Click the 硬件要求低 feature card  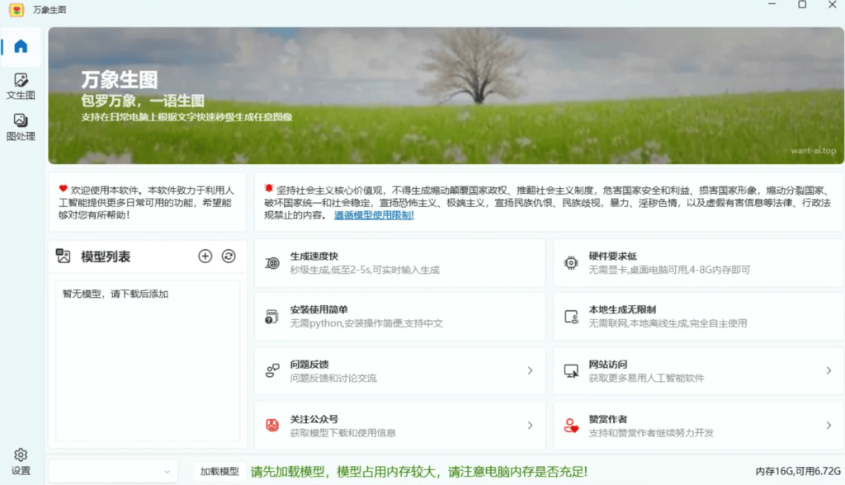(698, 263)
